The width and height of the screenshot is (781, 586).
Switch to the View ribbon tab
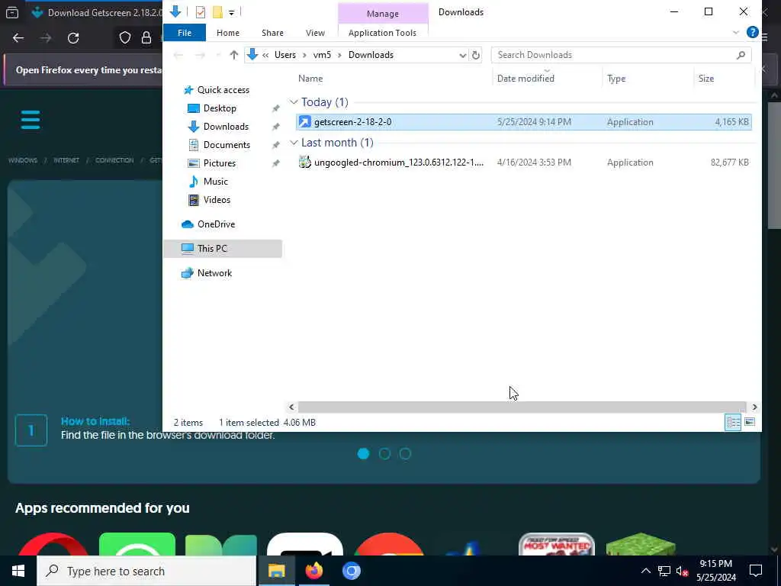(x=315, y=33)
